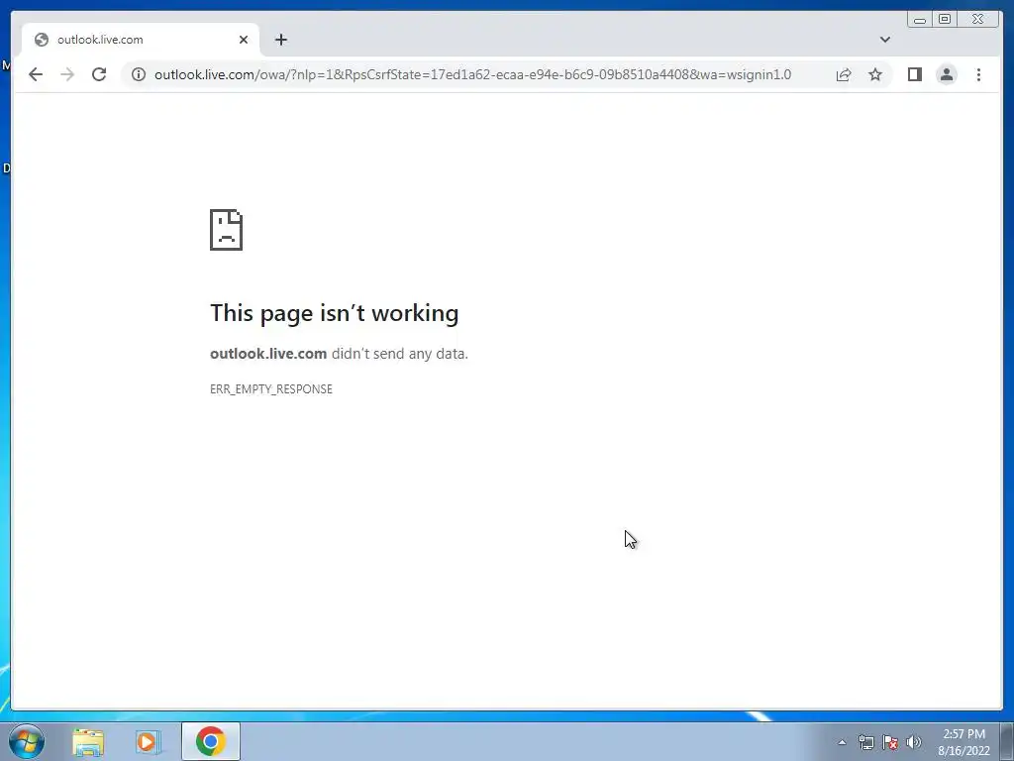Open the Windows Start menu
1014x761 pixels.
click(x=27, y=741)
